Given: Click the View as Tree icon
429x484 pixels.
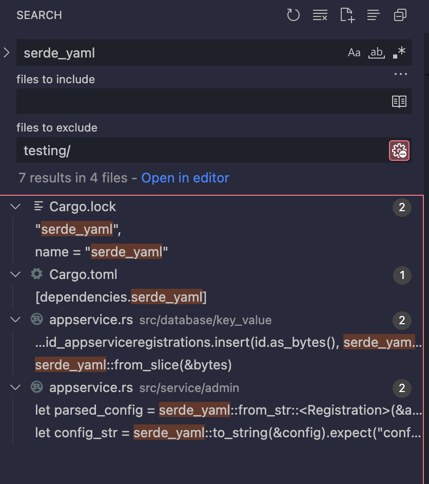Looking at the screenshot, I should pyautogui.click(x=373, y=15).
